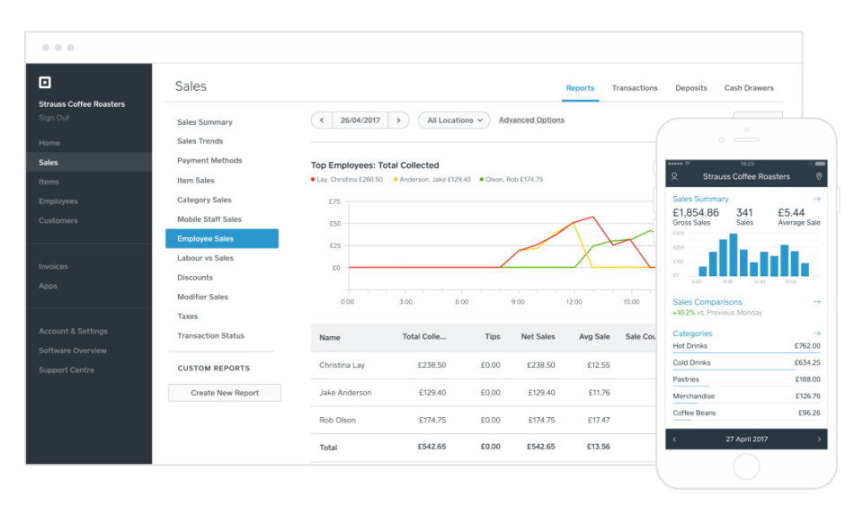Screen dimensions: 863x516
Task: Click the Rob Olson table row
Action: click(x=484, y=421)
